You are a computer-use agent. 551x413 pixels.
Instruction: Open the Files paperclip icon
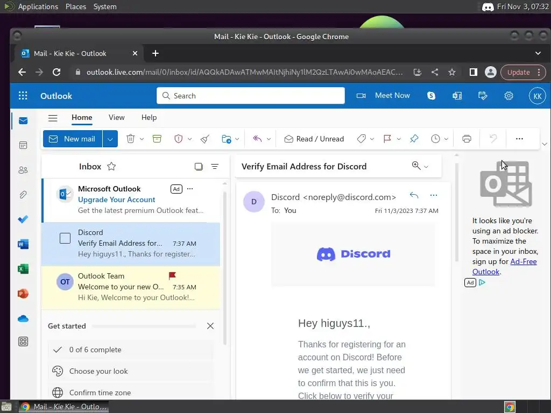(x=23, y=195)
